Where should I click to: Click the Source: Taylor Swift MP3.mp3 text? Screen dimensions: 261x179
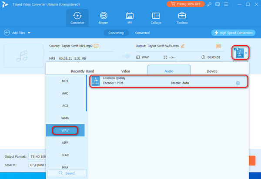click(x=71, y=46)
